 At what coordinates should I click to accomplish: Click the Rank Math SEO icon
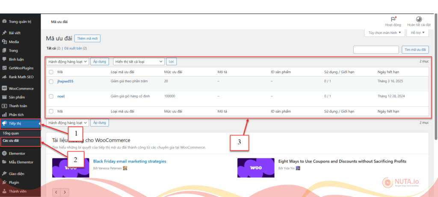coord(4,77)
